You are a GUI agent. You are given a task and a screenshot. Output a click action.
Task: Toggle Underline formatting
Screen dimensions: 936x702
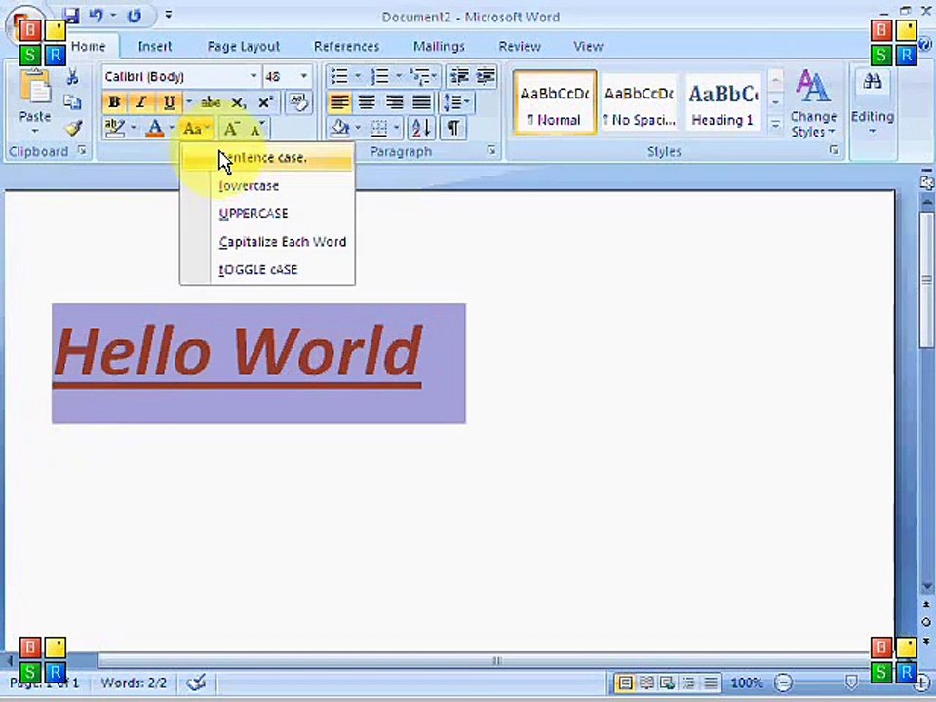[169, 102]
